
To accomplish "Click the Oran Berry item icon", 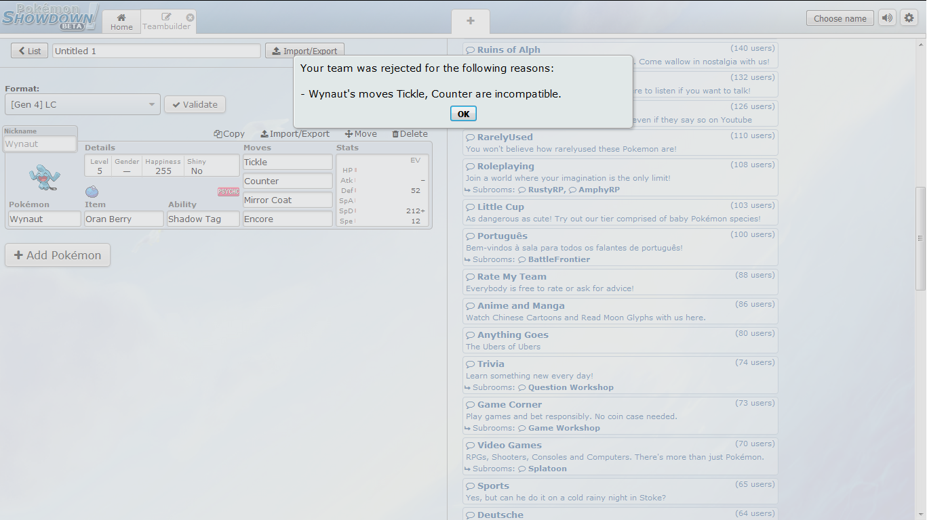I will coord(92,192).
